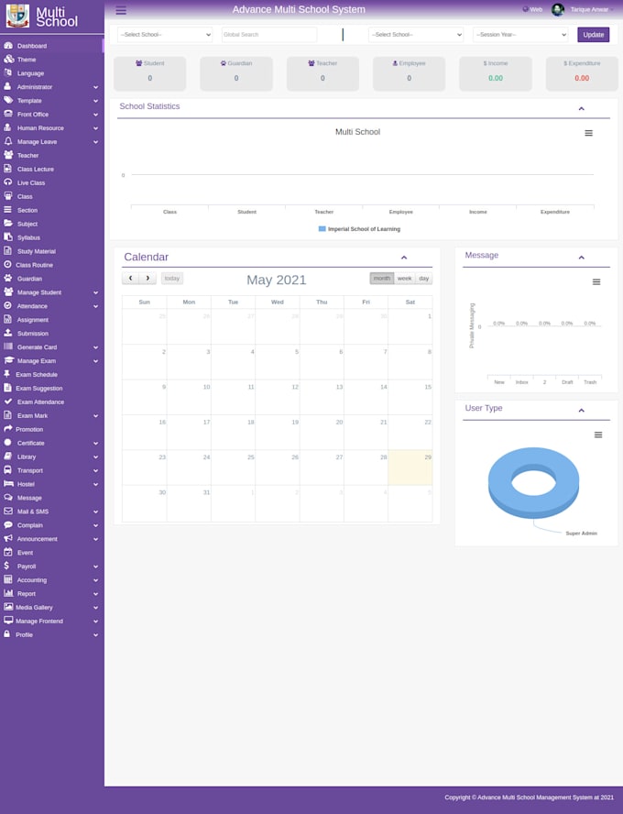Screen dimensions: 623x814
Task: Expand the Media Gallery submenu arrow
Action: tap(96, 608)
